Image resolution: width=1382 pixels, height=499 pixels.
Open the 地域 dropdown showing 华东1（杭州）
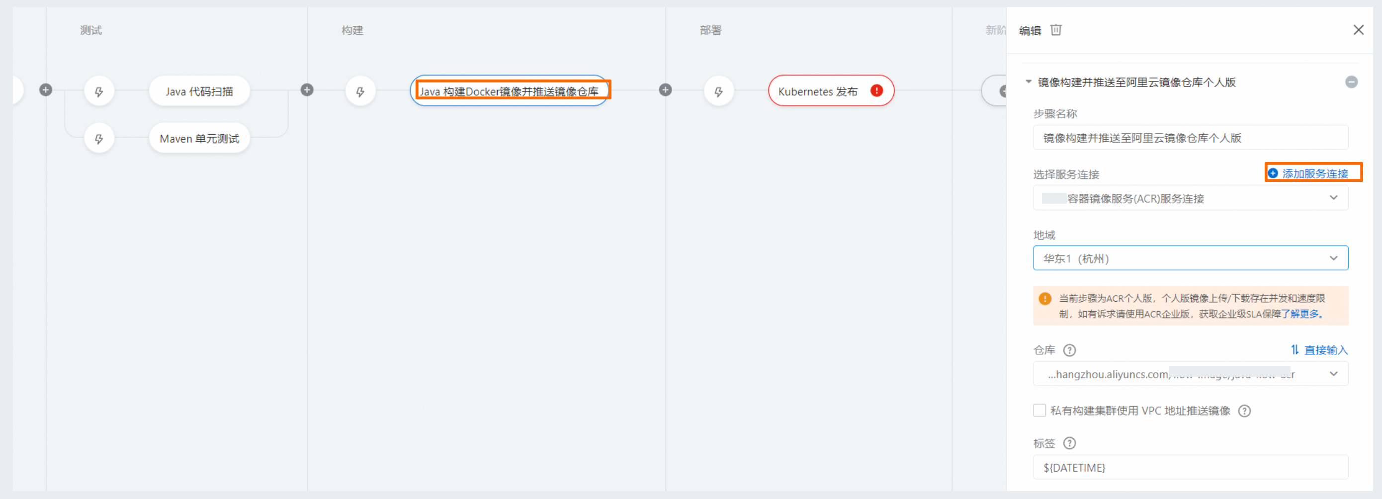click(1190, 258)
